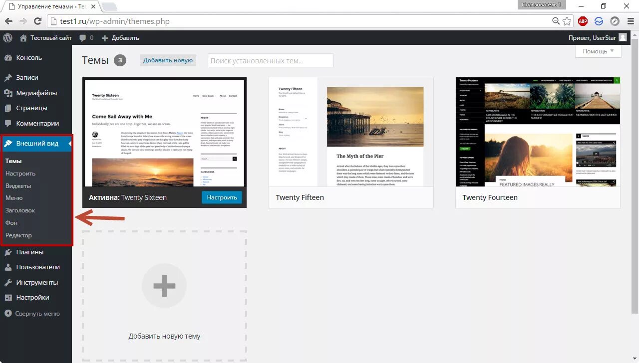Click the Страницы pages icon
This screenshot has height=363, width=639.
click(x=8, y=108)
